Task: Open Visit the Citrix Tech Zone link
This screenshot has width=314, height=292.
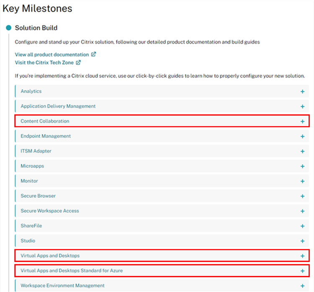Action: pos(44,63)
